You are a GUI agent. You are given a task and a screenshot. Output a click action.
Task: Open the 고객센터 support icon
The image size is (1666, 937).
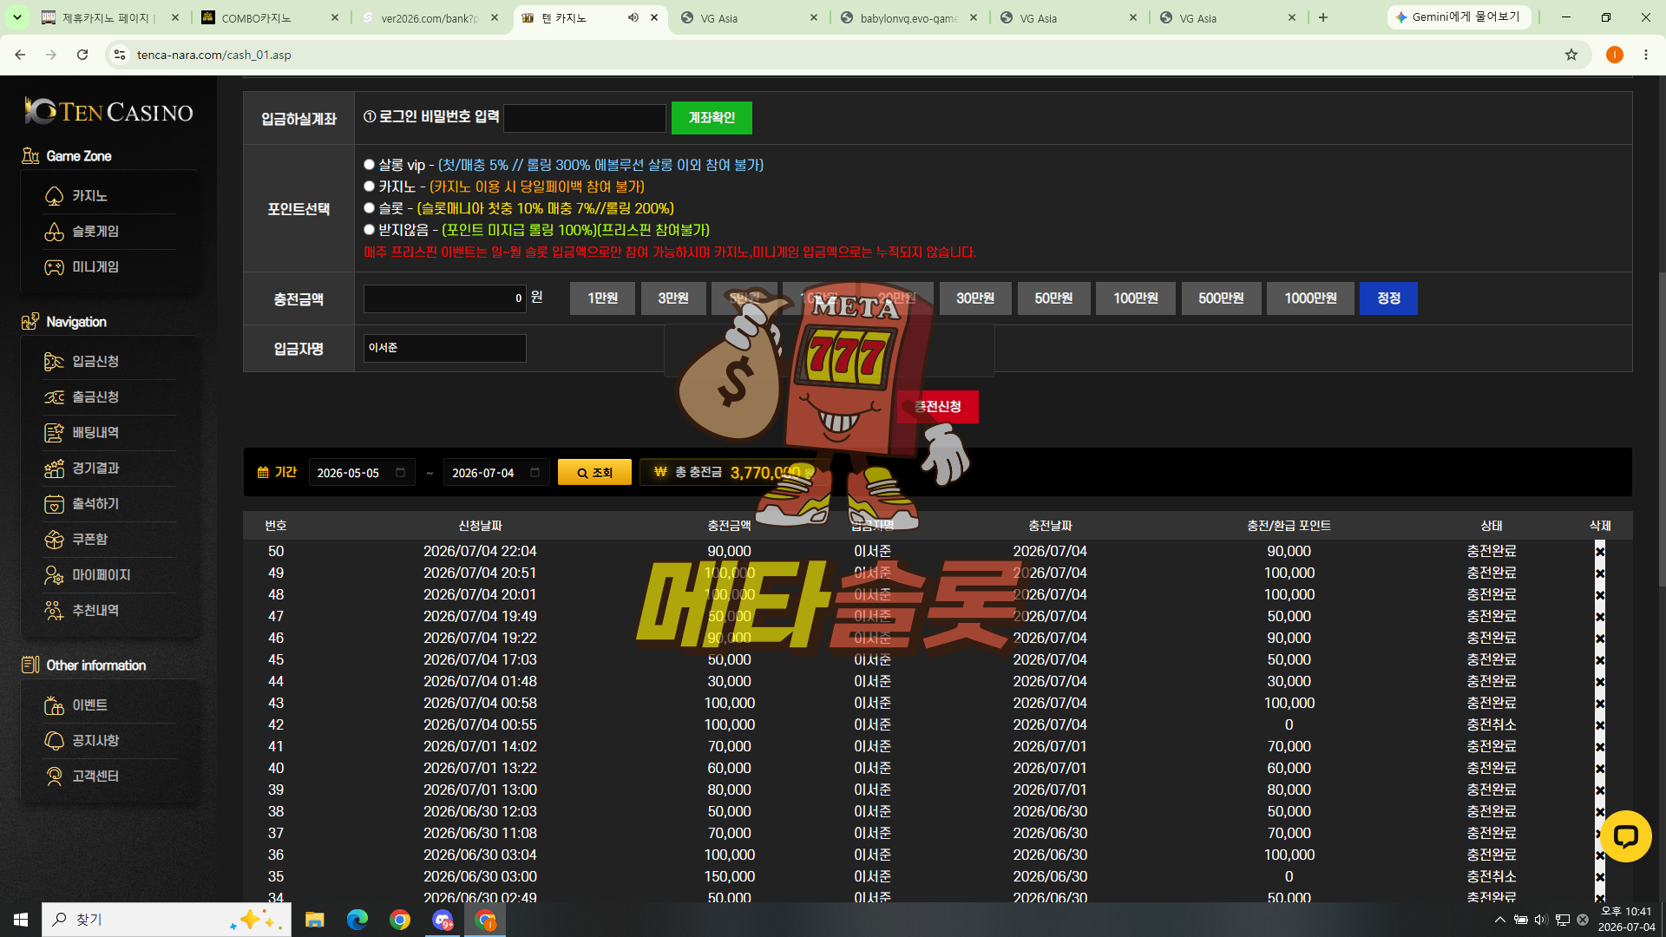pyautogui.click(x=54, y=776)
